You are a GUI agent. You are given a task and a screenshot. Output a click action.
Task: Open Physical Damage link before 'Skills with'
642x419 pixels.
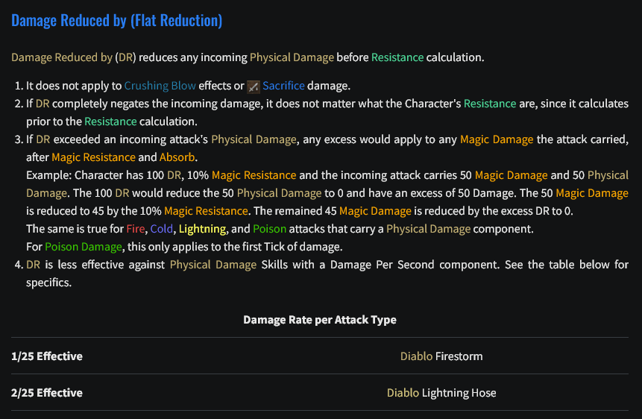[x=213, y=265]
